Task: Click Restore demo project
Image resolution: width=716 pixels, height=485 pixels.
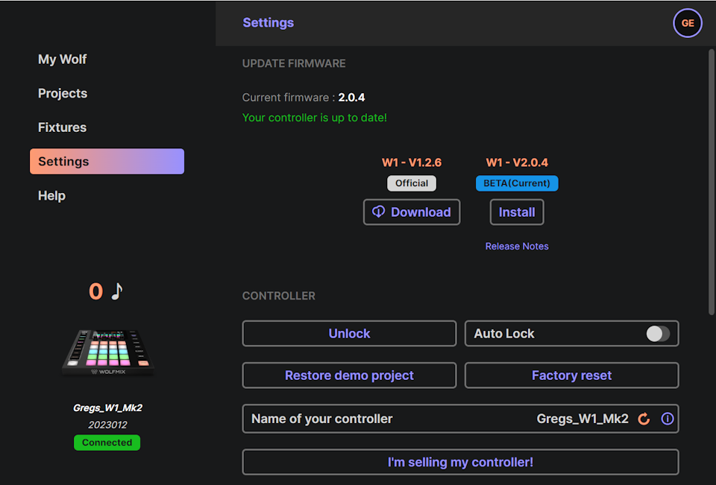Action: pos(349,375)
